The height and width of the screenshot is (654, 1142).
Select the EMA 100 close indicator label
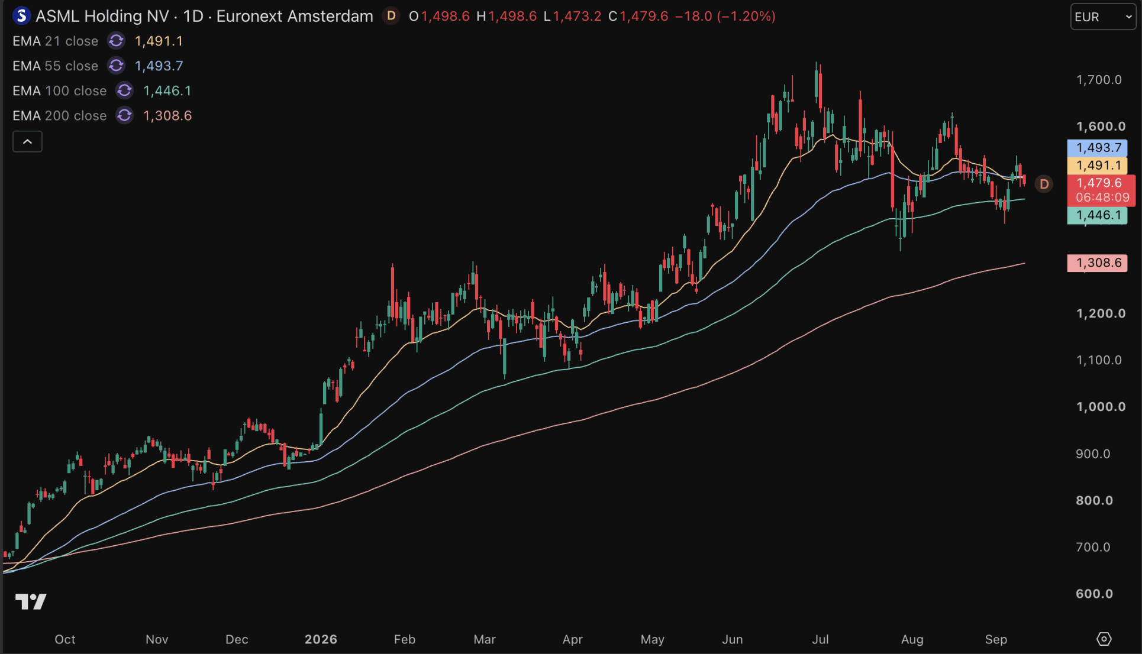59,90
